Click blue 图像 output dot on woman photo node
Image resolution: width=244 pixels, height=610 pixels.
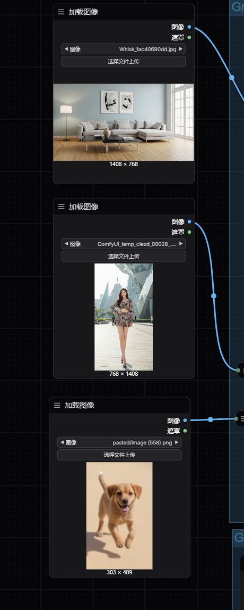coord(189,222)
